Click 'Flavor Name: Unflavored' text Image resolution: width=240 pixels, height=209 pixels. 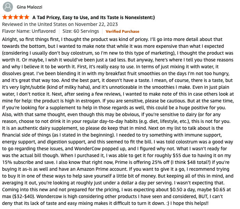tap(26, 31)
